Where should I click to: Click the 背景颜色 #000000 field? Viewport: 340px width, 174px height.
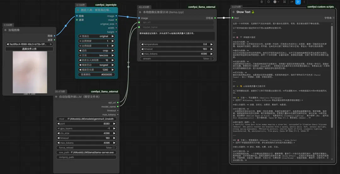[97, 74]
